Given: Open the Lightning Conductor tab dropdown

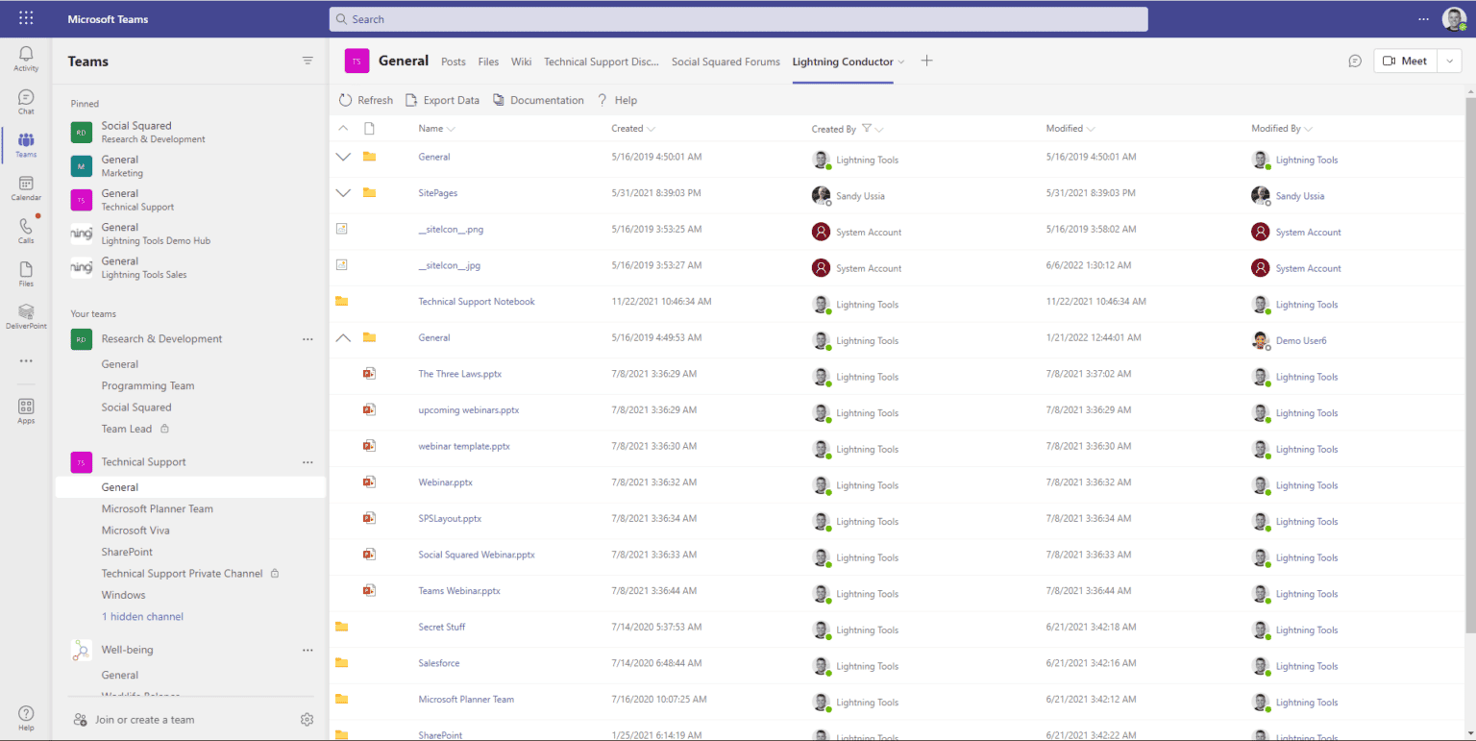Looking at the screenshot, I should point(902,61).
